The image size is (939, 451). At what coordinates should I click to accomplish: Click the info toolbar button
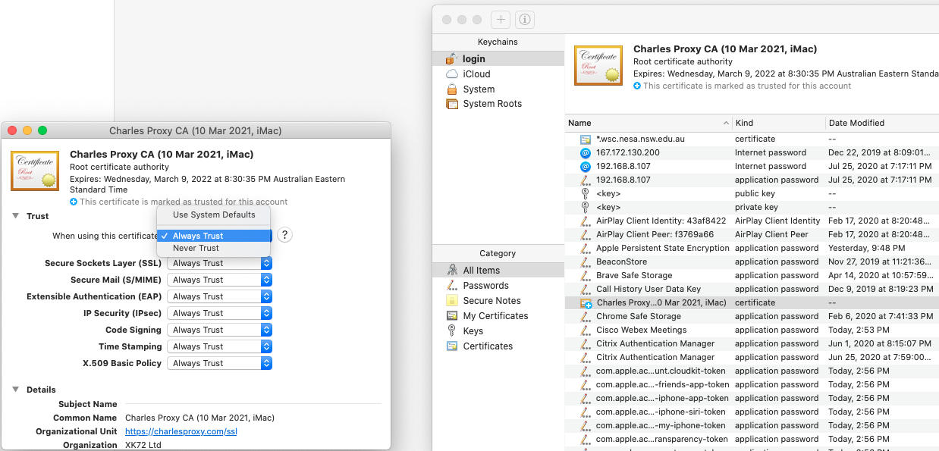tap(524, 20)
